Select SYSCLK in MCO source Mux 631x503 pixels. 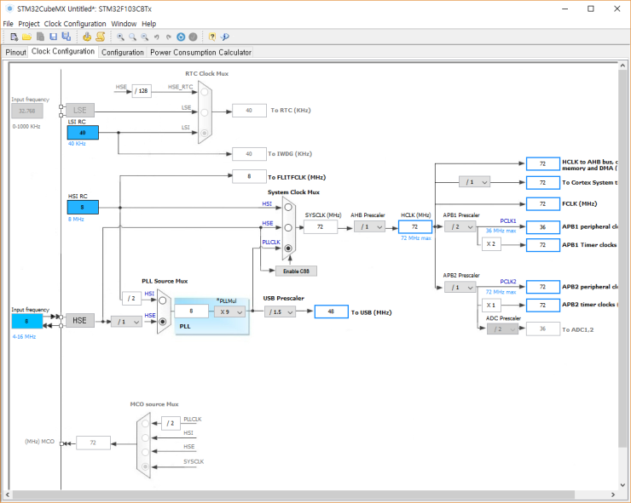pyautogui.click(x=145, y=466)
